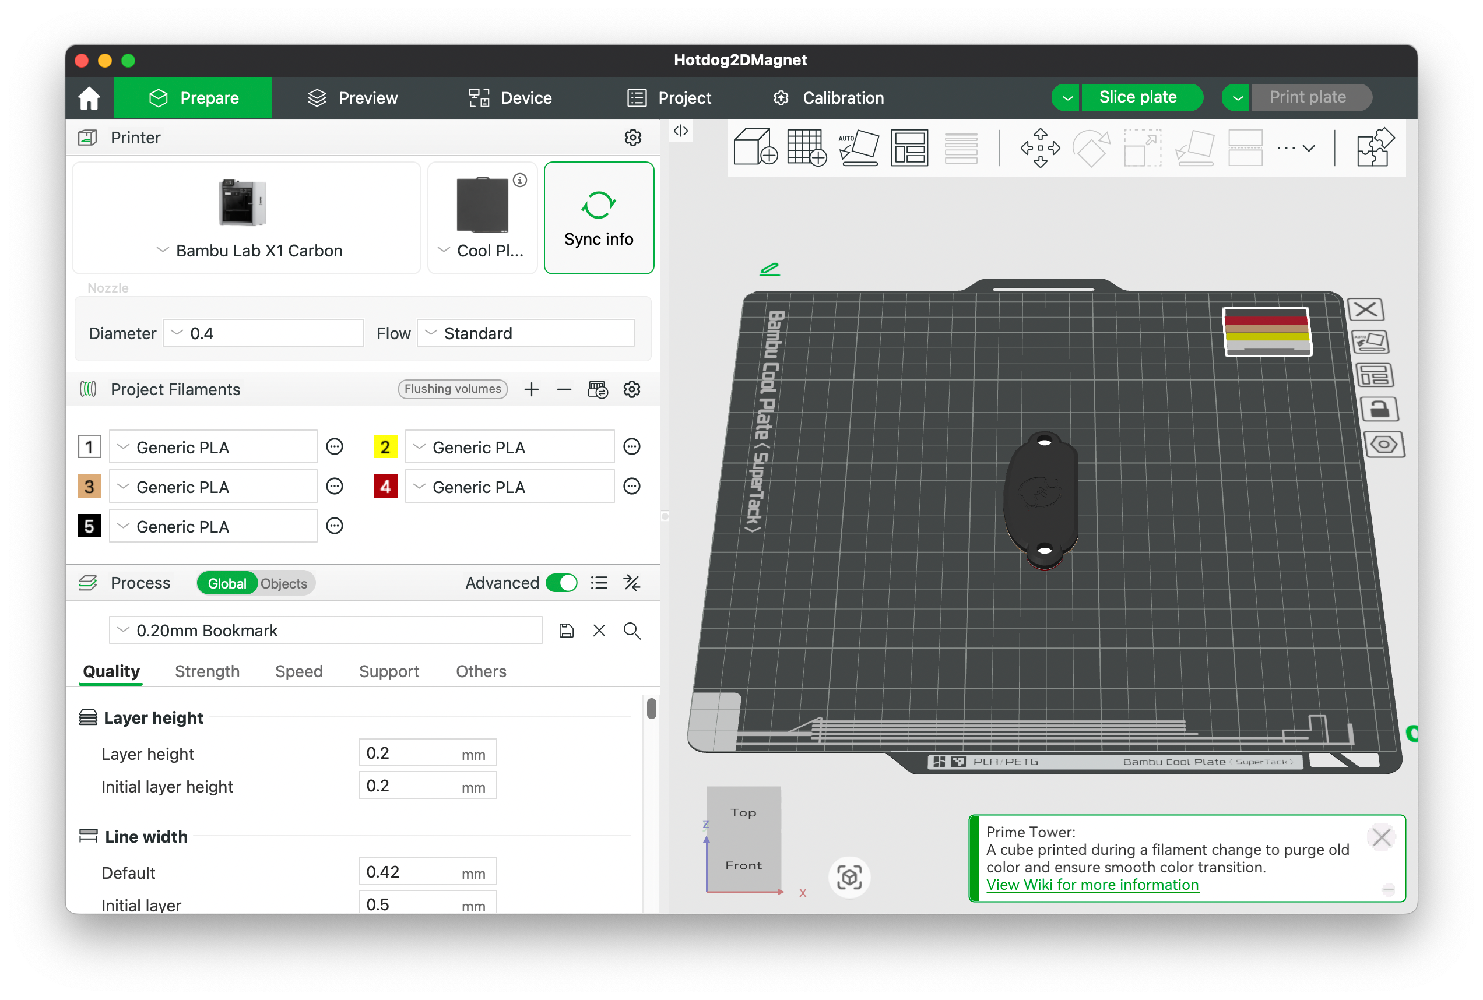This screenshot has height=1000, width=1483.
Task: Open the Cool Plate bed type dropdown
Action: tap(482, 218)
